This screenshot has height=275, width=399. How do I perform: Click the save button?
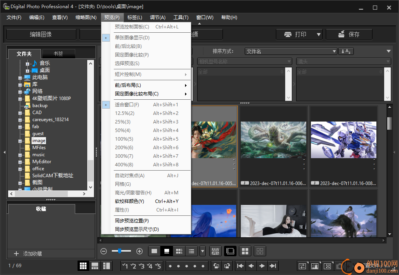pos(349,34)
